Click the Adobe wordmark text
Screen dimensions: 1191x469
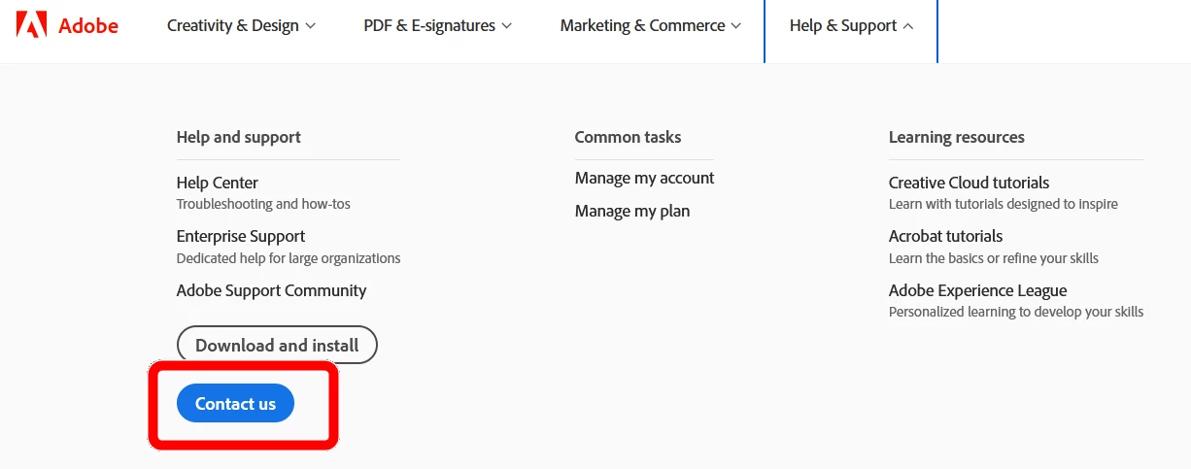(x=88, y=25)
